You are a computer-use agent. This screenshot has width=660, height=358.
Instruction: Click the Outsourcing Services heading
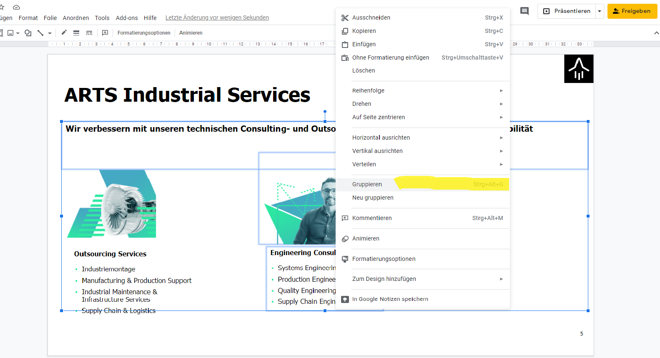[x=110, y=254]
